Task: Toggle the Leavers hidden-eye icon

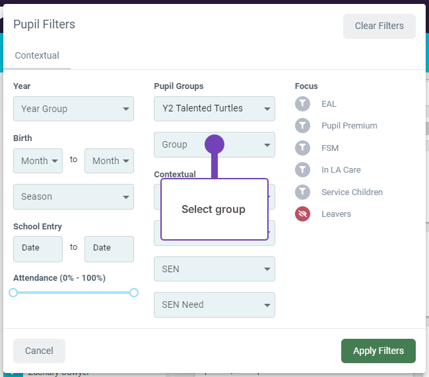Action: 302,214
